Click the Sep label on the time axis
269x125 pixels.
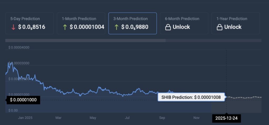pos(162,118)
